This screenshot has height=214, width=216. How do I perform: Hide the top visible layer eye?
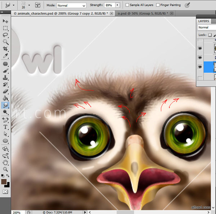(x=200, y=48)
